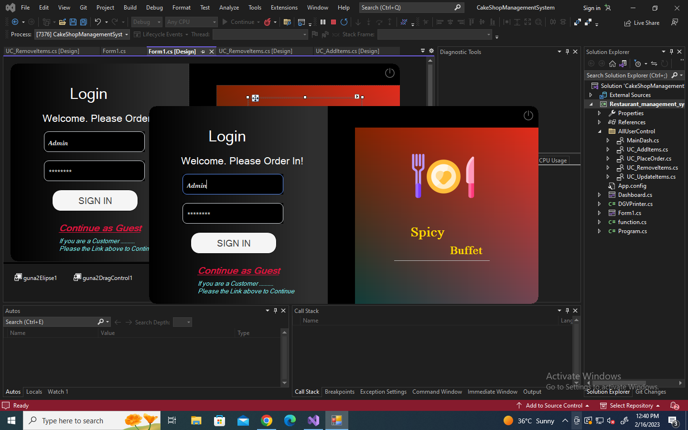Open the Debug menu
The height and width of the screenshot is (430, 688).
pos(154,8)
